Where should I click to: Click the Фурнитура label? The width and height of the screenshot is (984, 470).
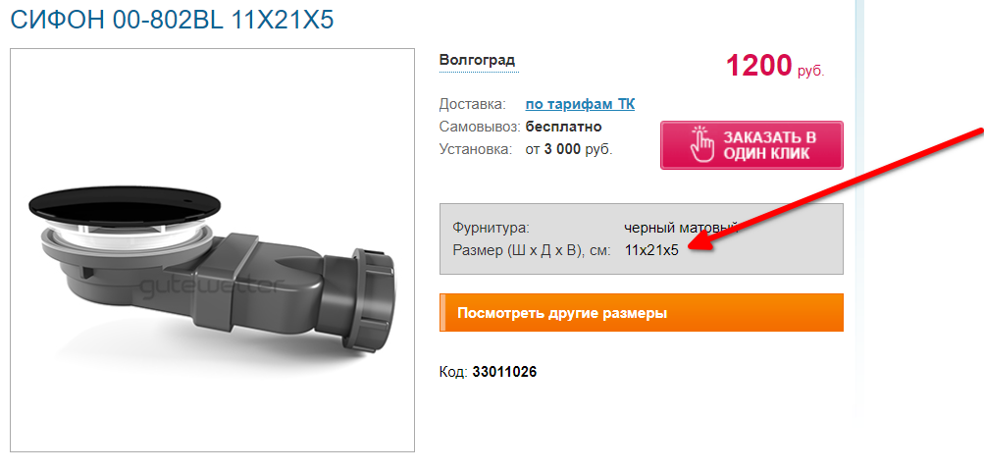pos(491,228)
